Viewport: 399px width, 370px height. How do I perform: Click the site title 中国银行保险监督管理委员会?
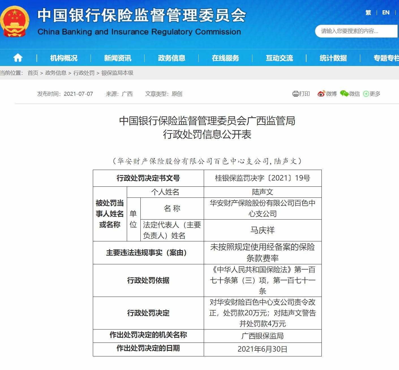tap(141, 15)
